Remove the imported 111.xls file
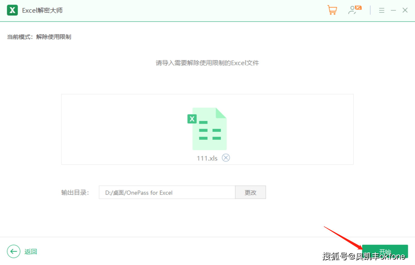The height and width of the screenshot is (265, 415). tap(226, 158)
